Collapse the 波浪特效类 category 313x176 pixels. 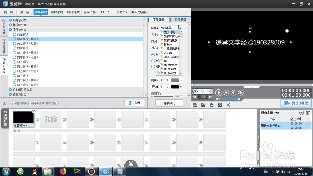tap(10, 95)
